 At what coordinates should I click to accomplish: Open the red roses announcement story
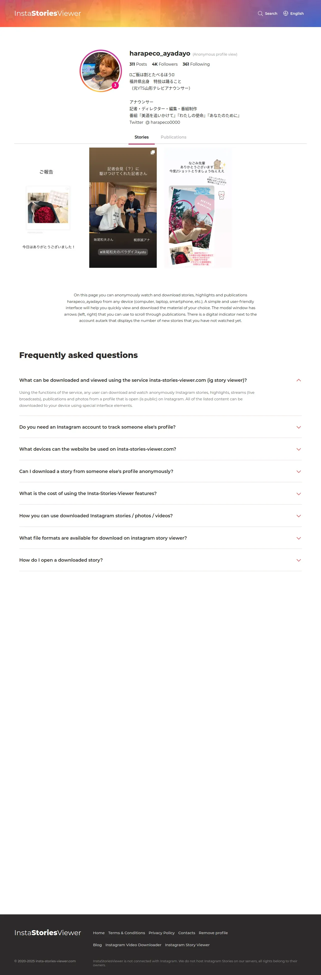point(48,208)
